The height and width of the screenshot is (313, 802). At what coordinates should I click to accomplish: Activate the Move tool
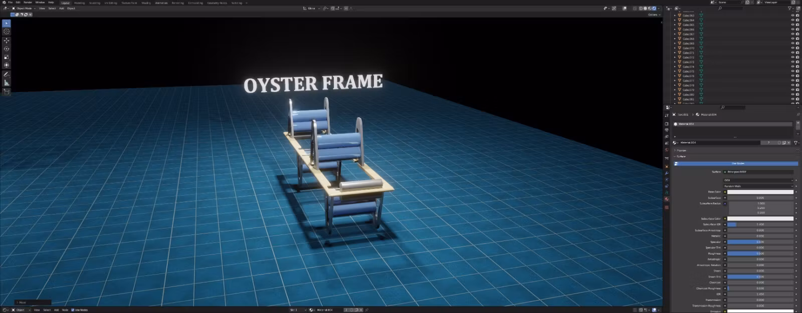coord(7,40)
